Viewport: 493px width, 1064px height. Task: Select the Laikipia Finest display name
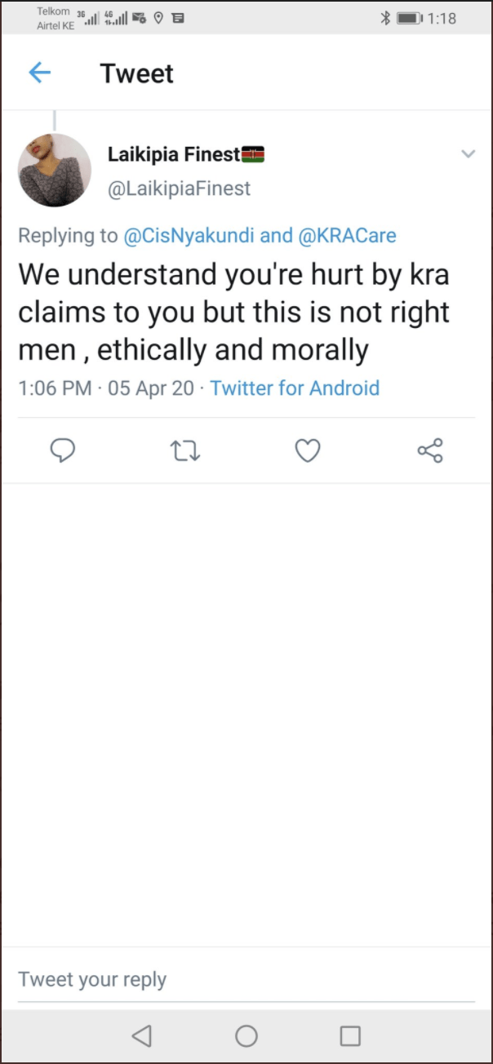pos(174,154)
